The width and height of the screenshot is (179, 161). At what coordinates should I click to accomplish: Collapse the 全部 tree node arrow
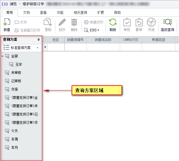click(2, 56)
